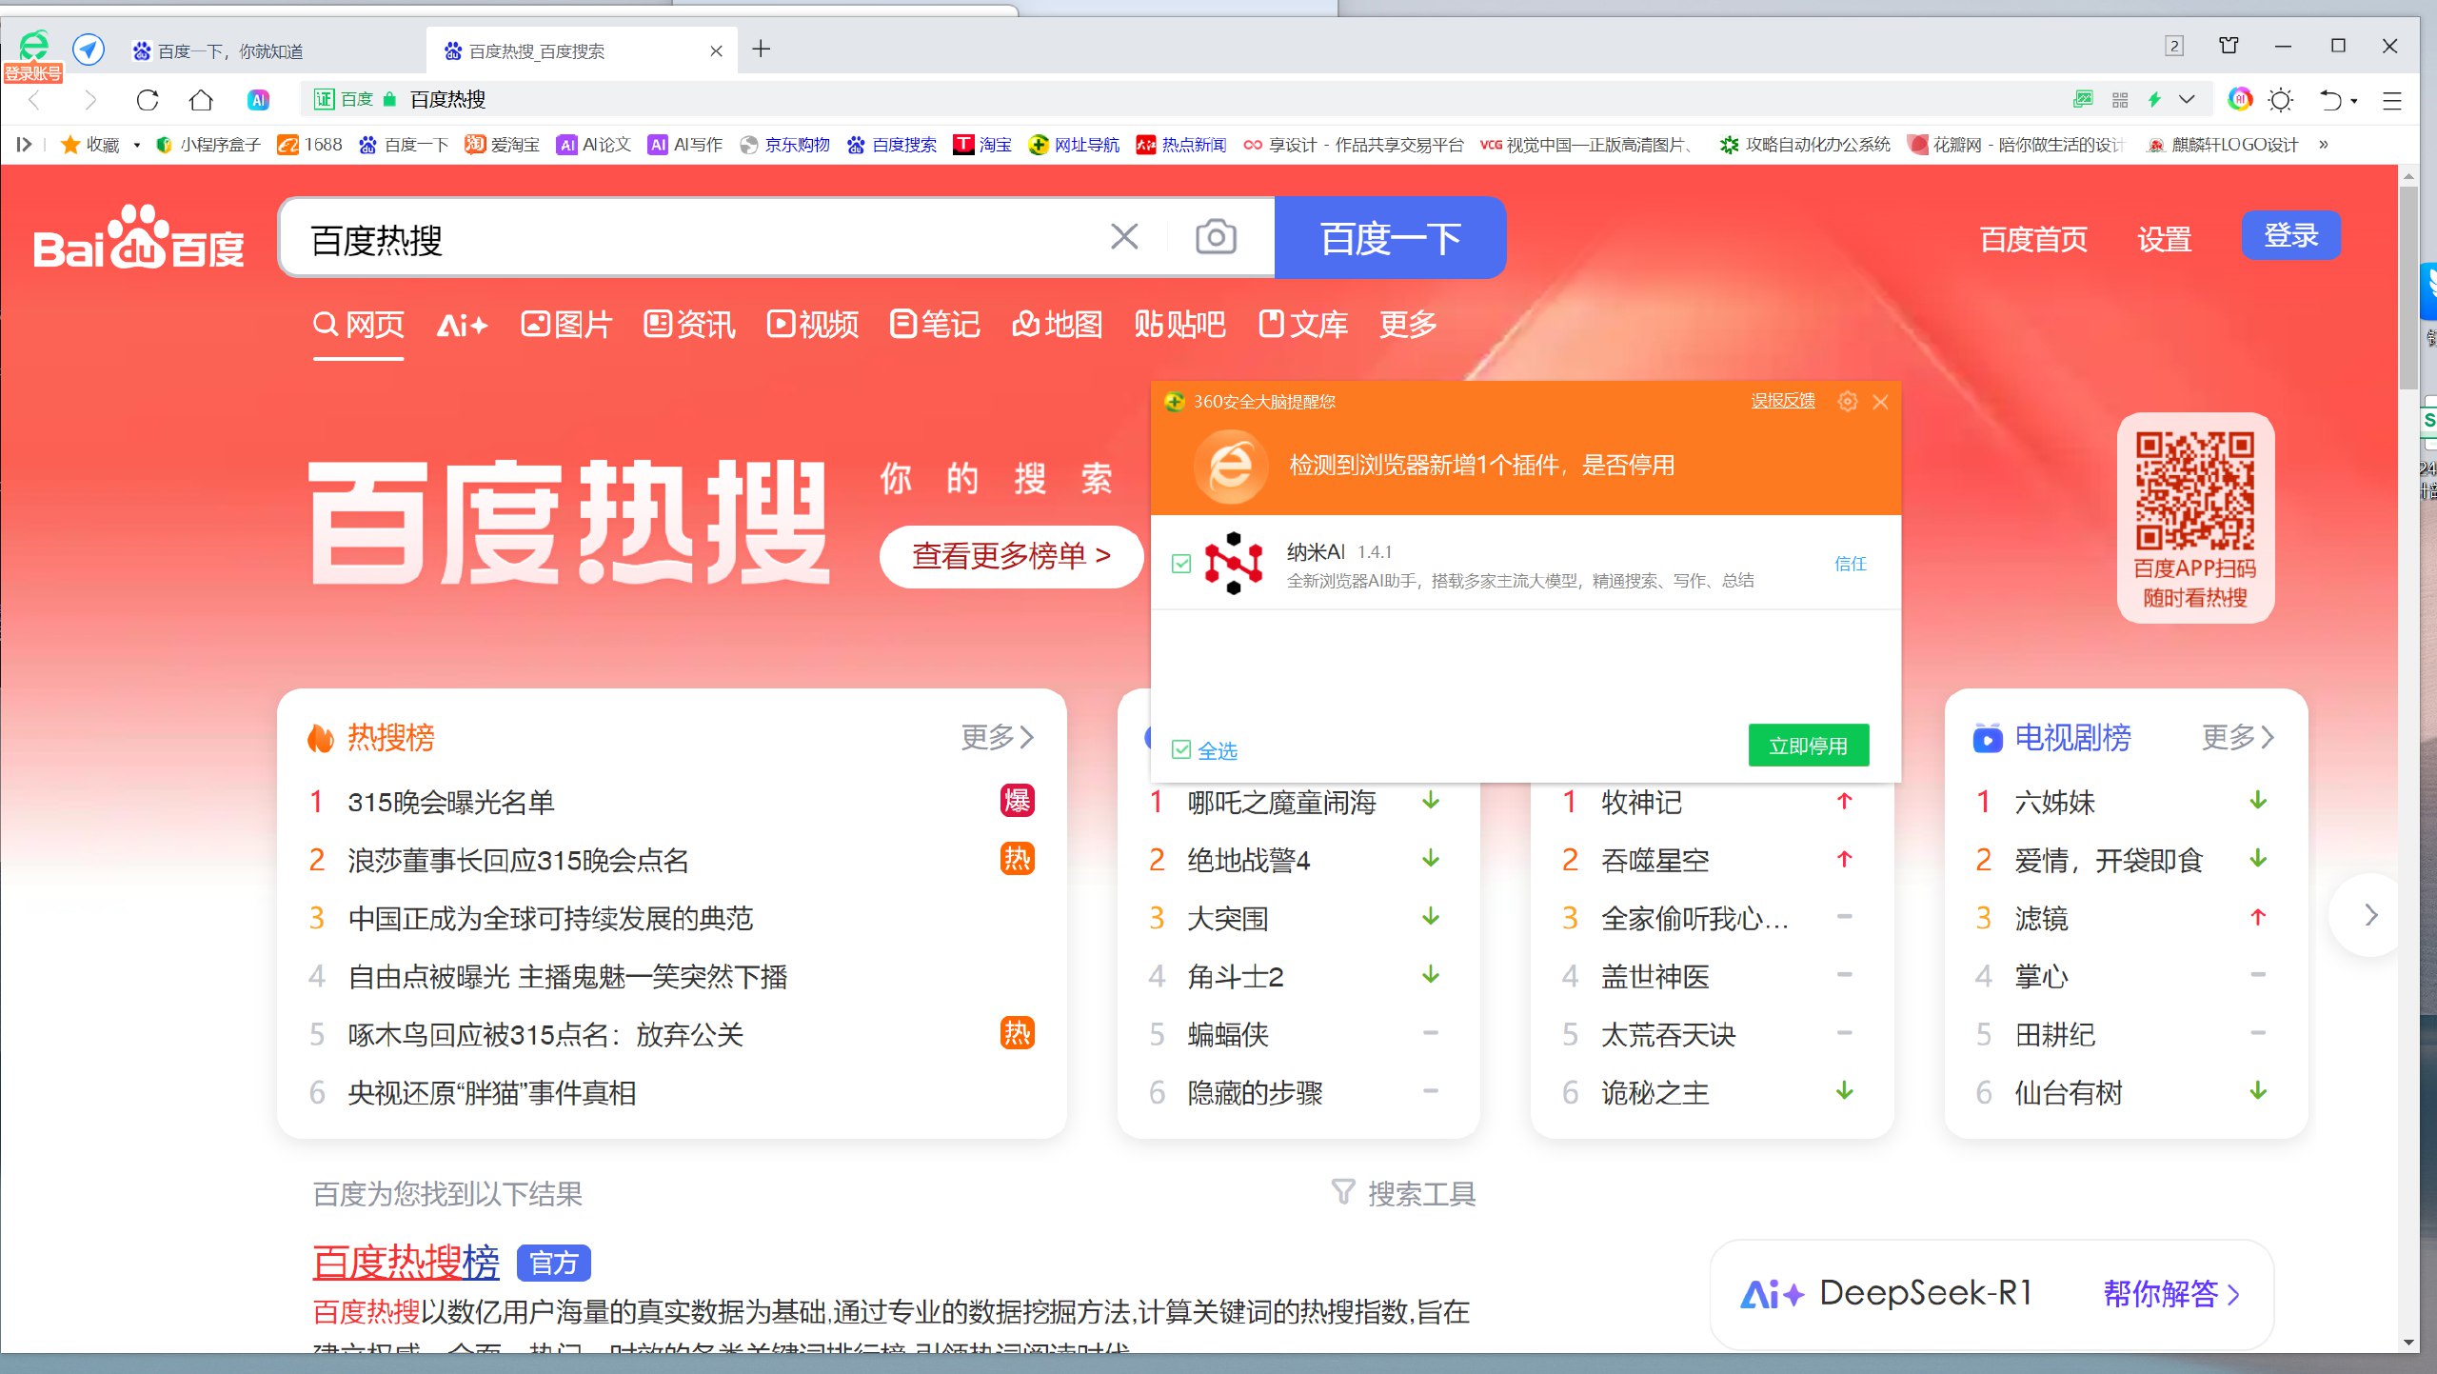The height and width of the screenshot is (1374, 2437).
Task: Click the blue compass navigation icon
Action: [x=89, y=49]
